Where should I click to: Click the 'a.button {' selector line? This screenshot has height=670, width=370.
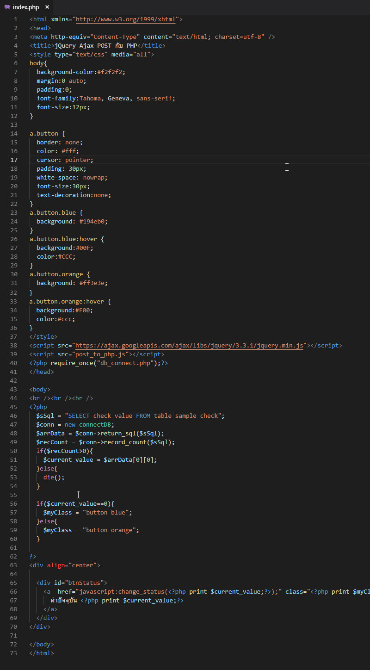[47, 134]
